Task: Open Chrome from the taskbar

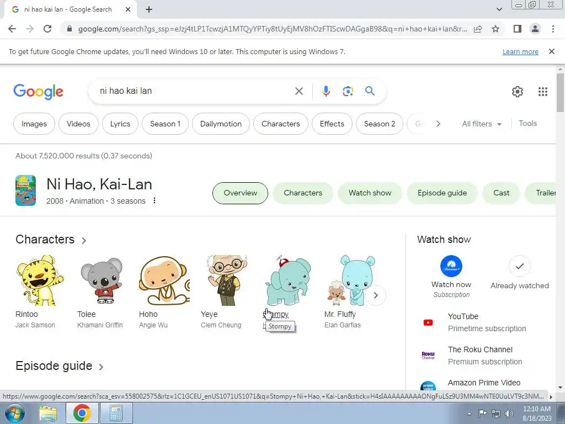Action: coord(82,413)
